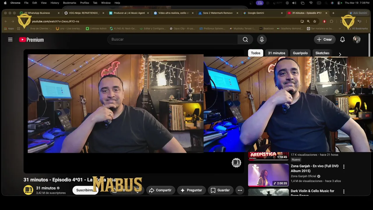This screenshot has width=373, height=210.
Task: Click the Wi-Fi status icon
Action: [311, 3]
